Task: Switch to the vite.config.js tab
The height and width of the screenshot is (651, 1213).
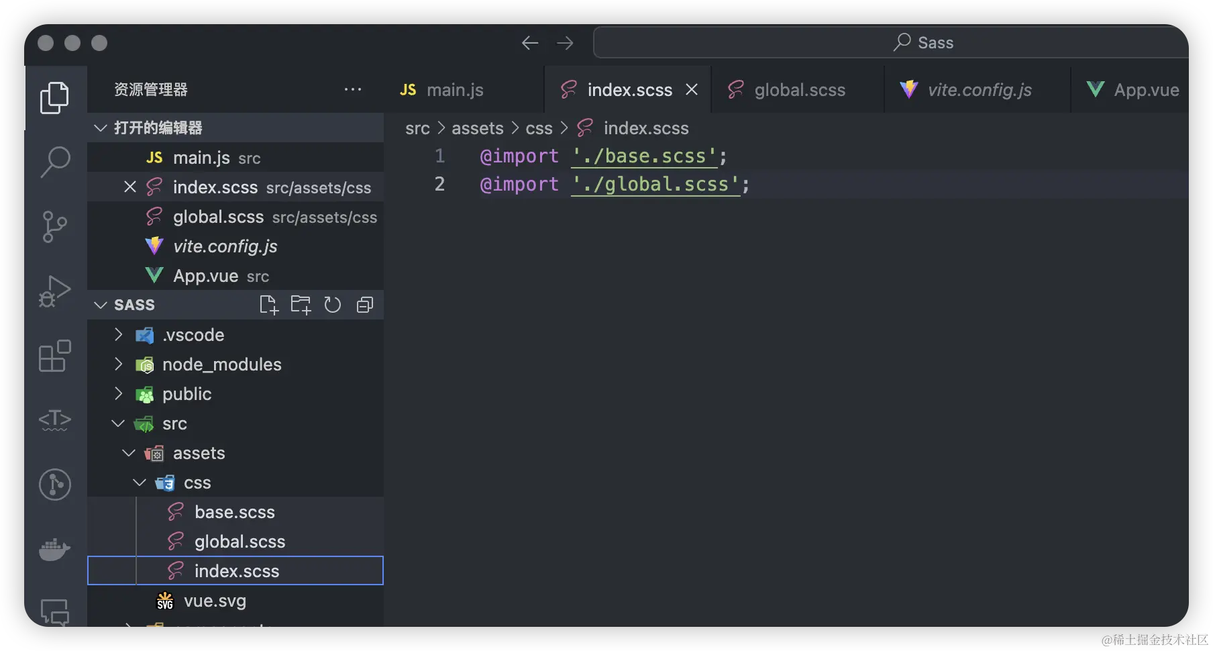Action: tap(979, 90)
